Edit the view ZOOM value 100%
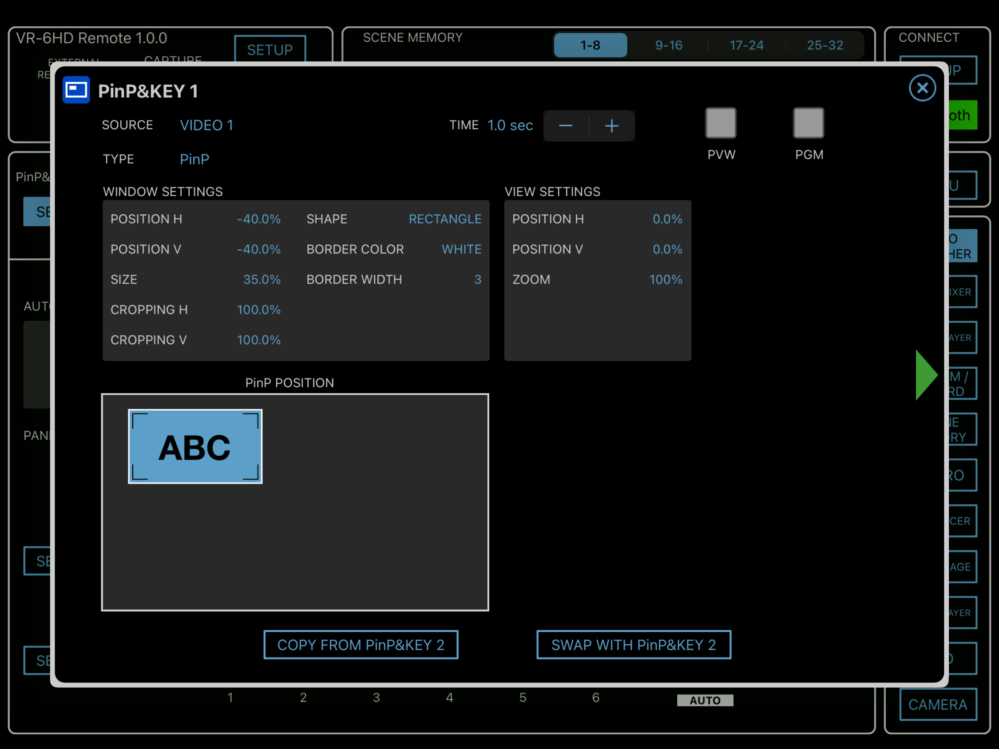 click(666, 280)
